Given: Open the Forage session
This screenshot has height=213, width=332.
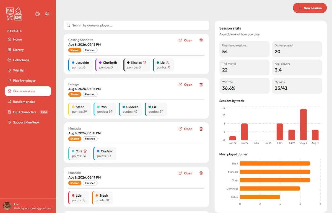Looking at the screenshot, I should click(x=185, y=85).
